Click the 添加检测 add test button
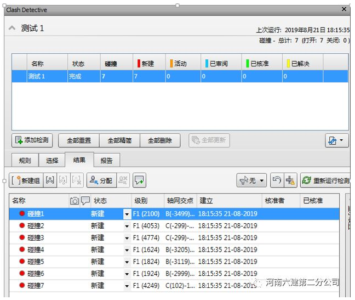The image size is (355, 300). [32, 140]
